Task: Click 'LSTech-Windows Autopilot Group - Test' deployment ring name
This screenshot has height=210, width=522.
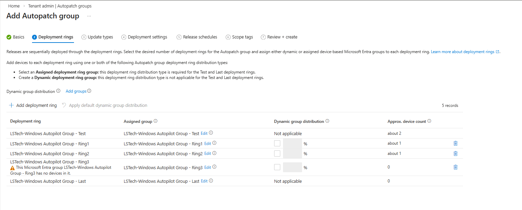Action: pyautogui.click(x=48, y=134)
